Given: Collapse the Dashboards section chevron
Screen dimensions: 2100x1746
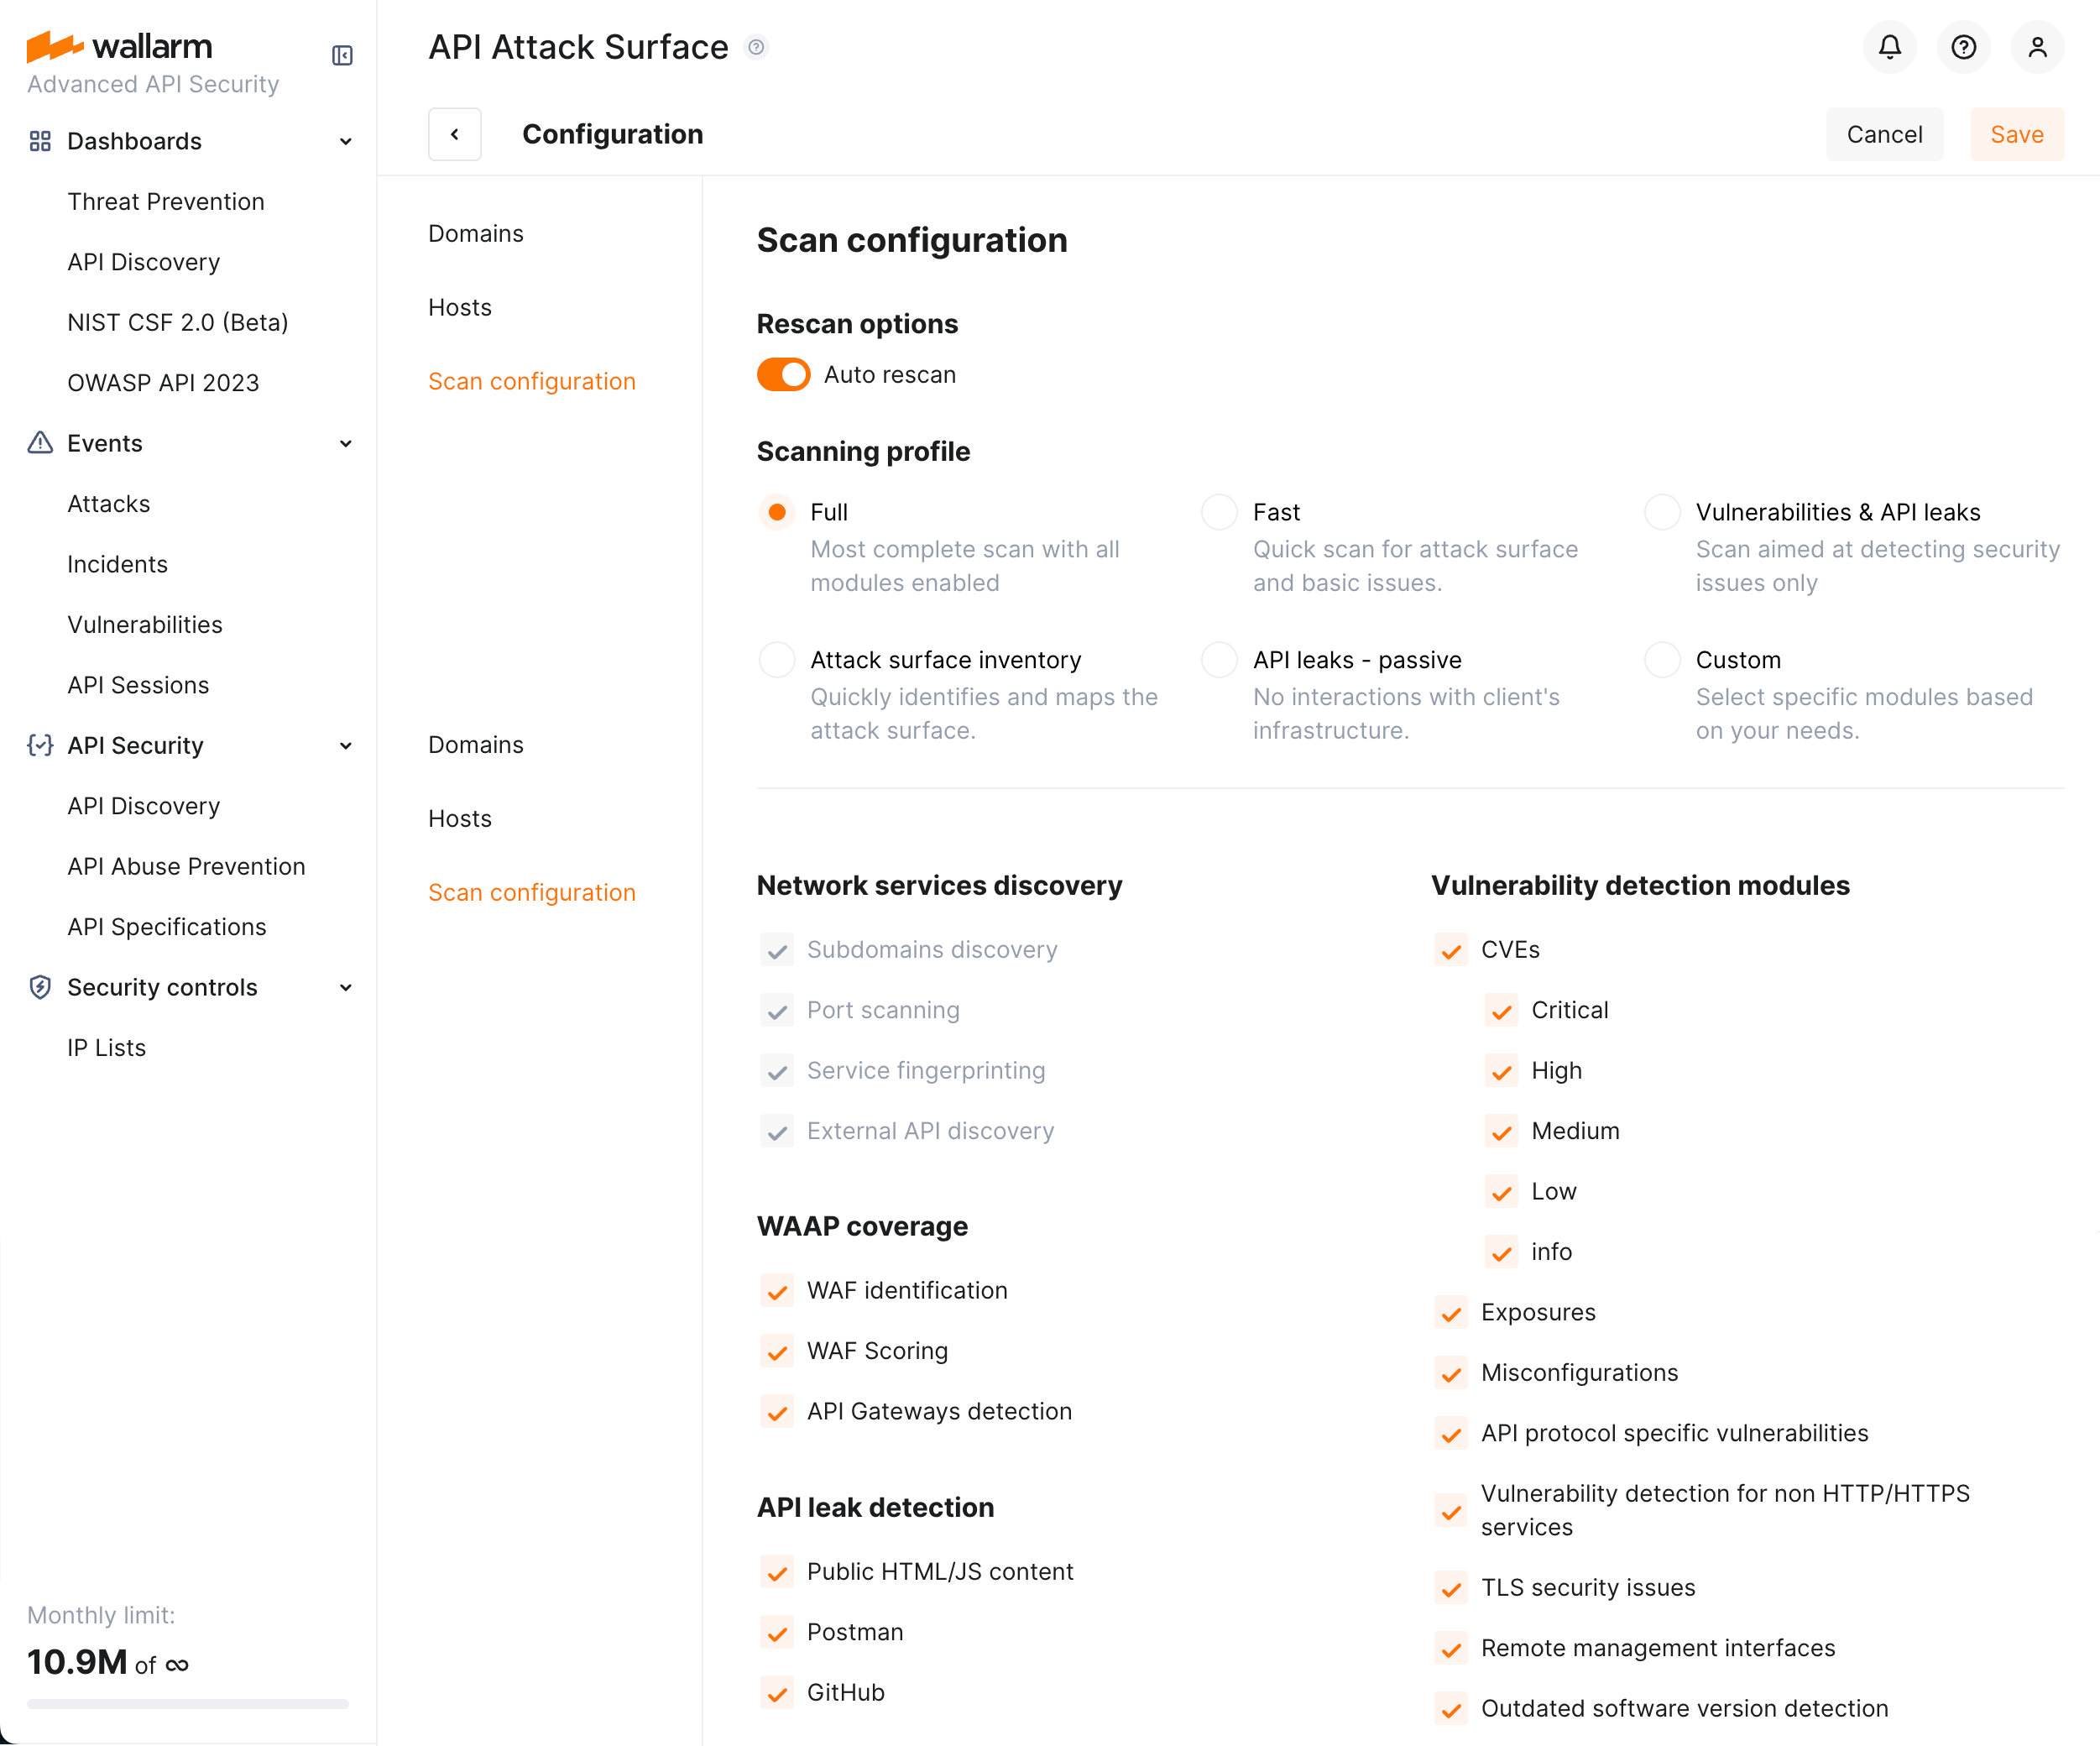Looking at the screenshot, I should pyautogui.click(x=346, y=141).
